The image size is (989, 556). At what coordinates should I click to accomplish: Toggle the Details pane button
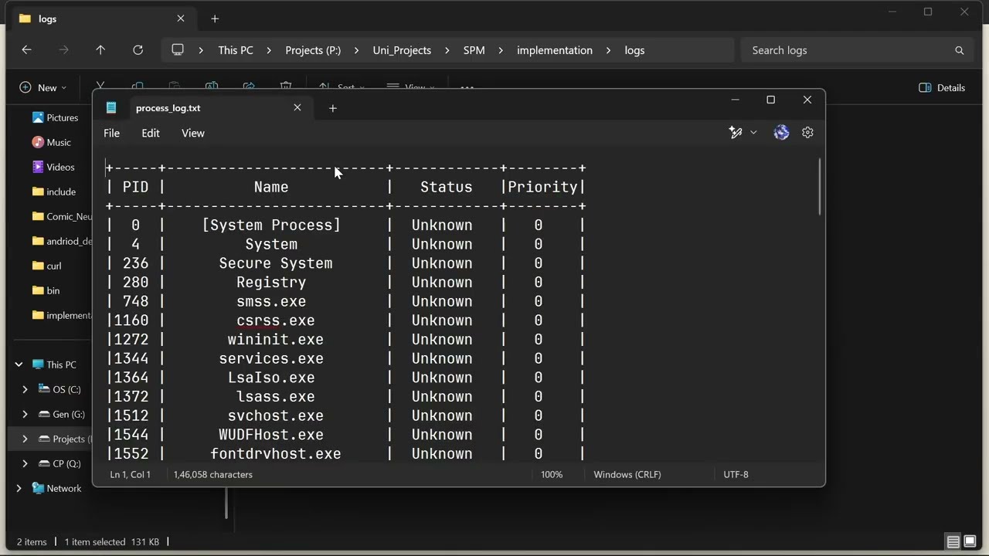coord(942,88)
